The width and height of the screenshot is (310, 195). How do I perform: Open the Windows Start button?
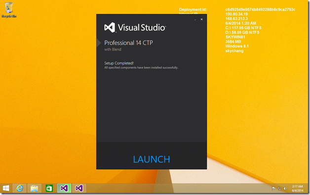pos(6,188)
